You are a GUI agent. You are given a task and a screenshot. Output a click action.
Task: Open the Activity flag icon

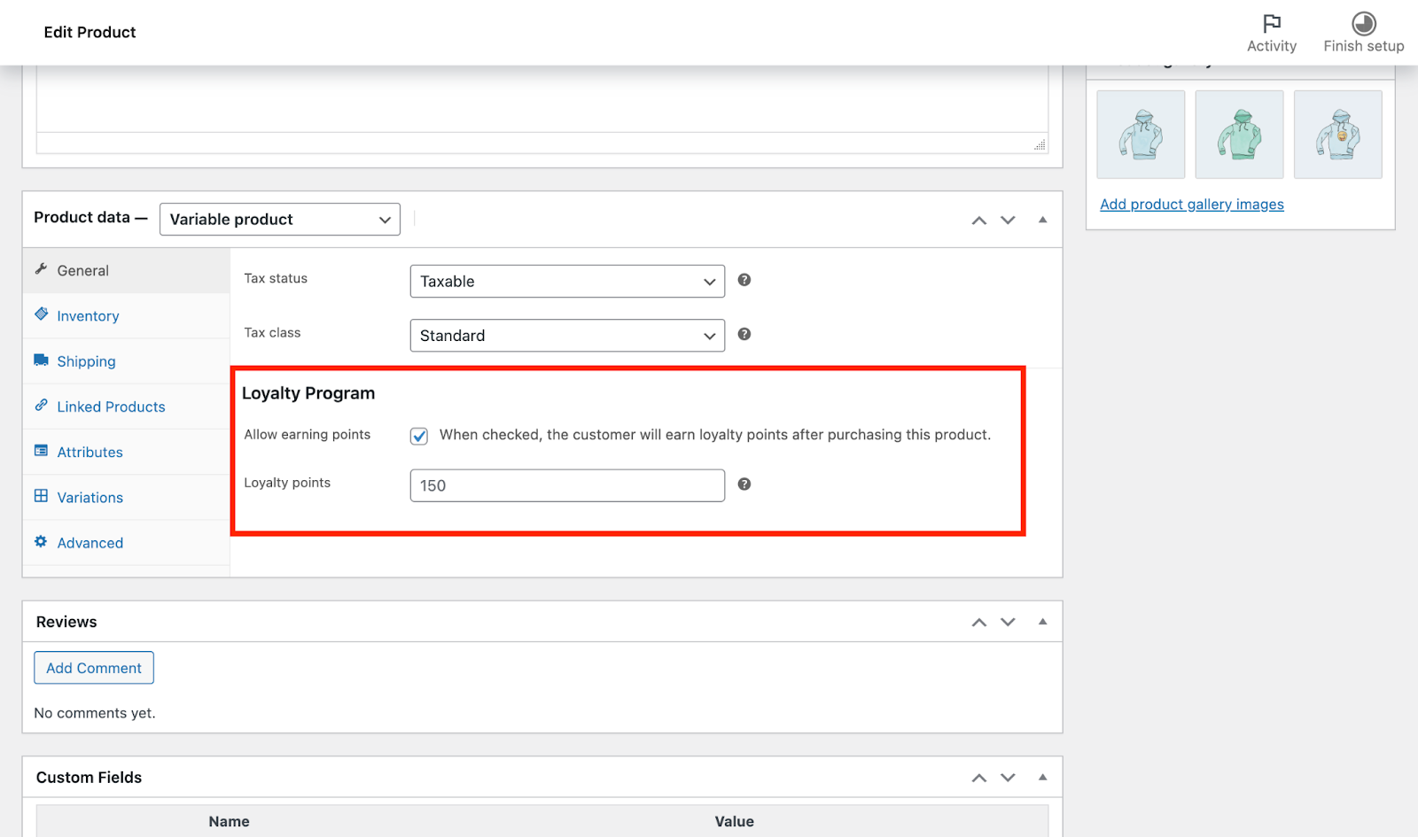pos(1272,24)
